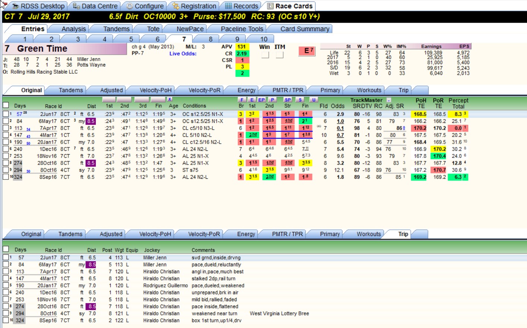Check the 6May17 row in the running-lines table
The image size is (527, 328).
click(x=6, y=121)
